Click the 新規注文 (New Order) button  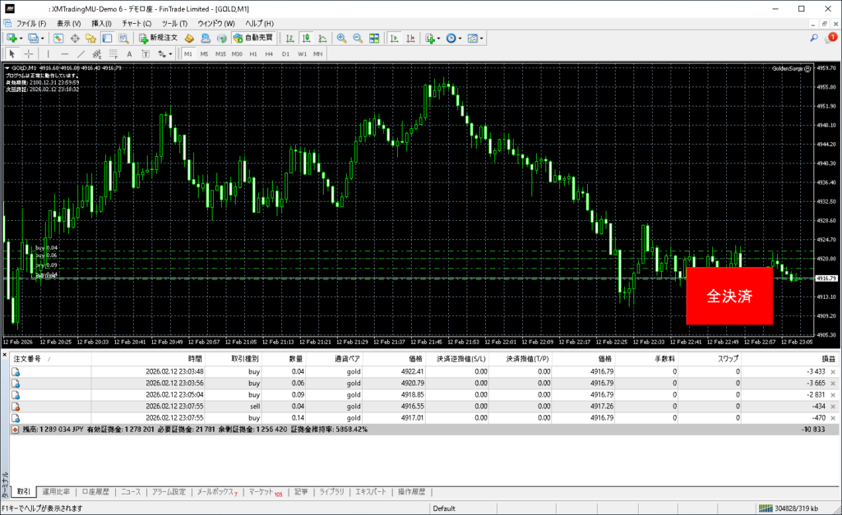point(158,38)
